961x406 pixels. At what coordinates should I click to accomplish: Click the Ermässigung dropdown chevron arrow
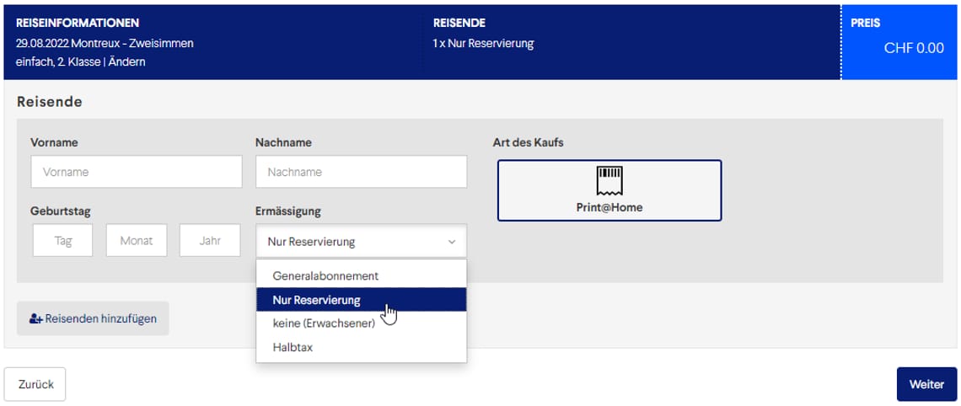coord(452,243)
